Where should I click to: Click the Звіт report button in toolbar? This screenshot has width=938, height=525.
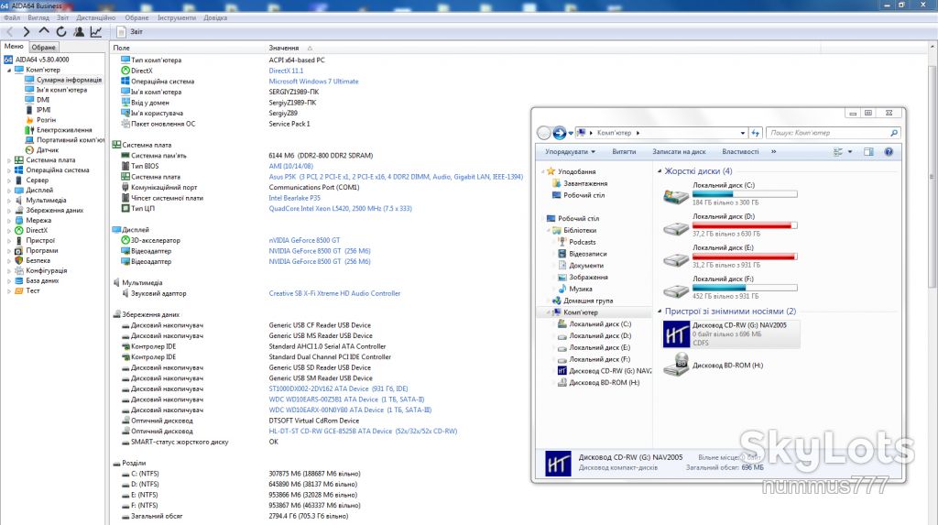point(130,32)
